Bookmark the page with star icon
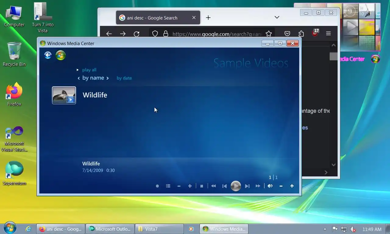 tap(268, 34)
